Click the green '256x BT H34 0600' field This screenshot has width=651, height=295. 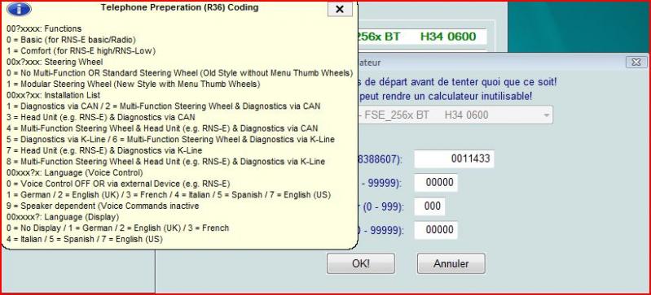pyautogui.click(x=421, y=37)
